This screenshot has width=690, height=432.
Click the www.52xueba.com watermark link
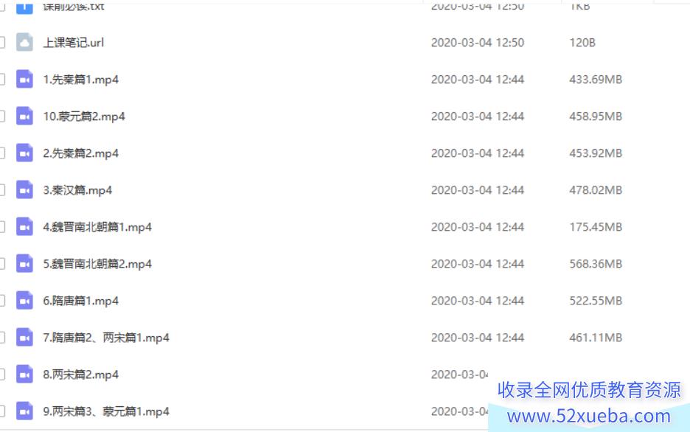tap(589, 416)
